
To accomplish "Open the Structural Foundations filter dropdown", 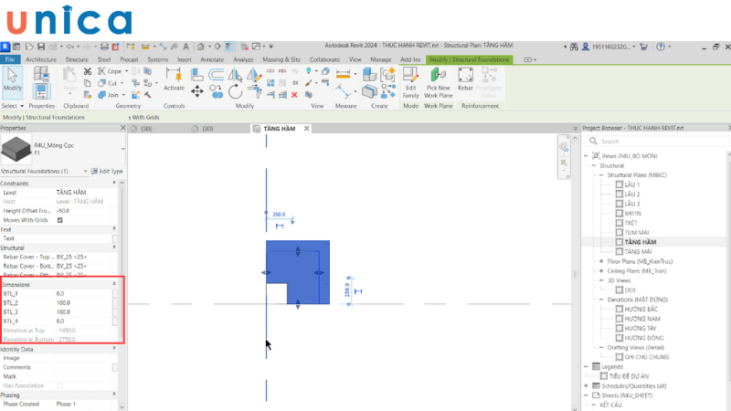I will pos(88,171).
